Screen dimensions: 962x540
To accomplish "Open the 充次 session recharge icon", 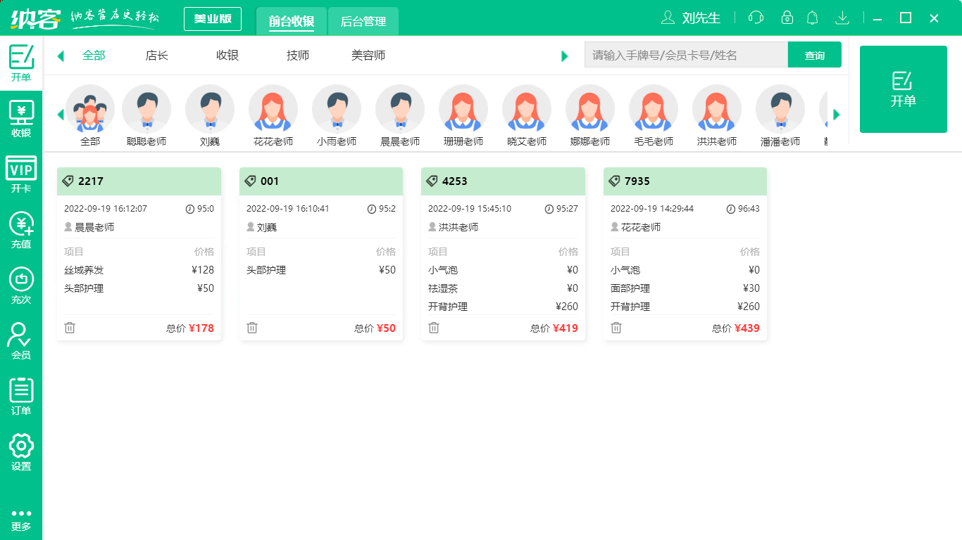I will (21, 285).
